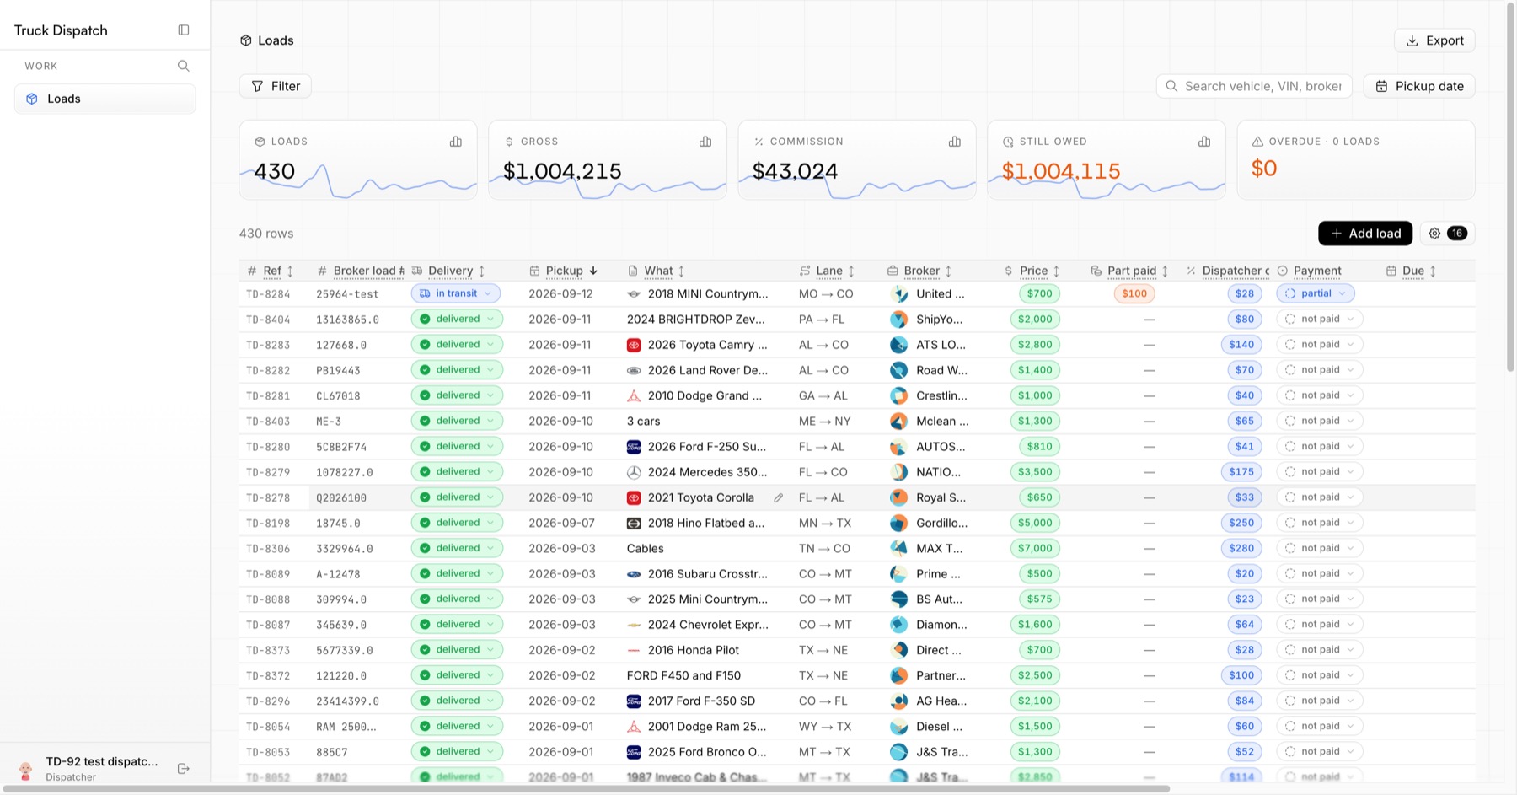Sort by Part paid column header
This screenshot has width=1517, height=795.
click(x=1130, y=271)
